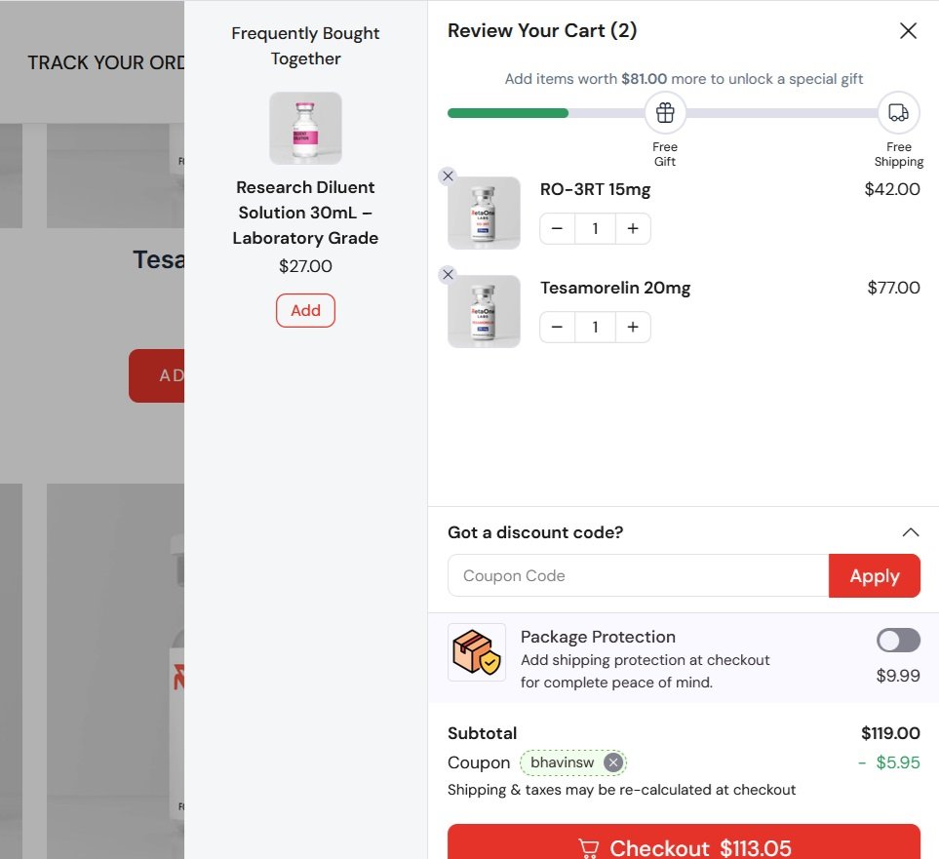Screen dimensions: 939x859
Task: Remove Tesamorelin 20mg from cart
Action: (x=448, y=274)
